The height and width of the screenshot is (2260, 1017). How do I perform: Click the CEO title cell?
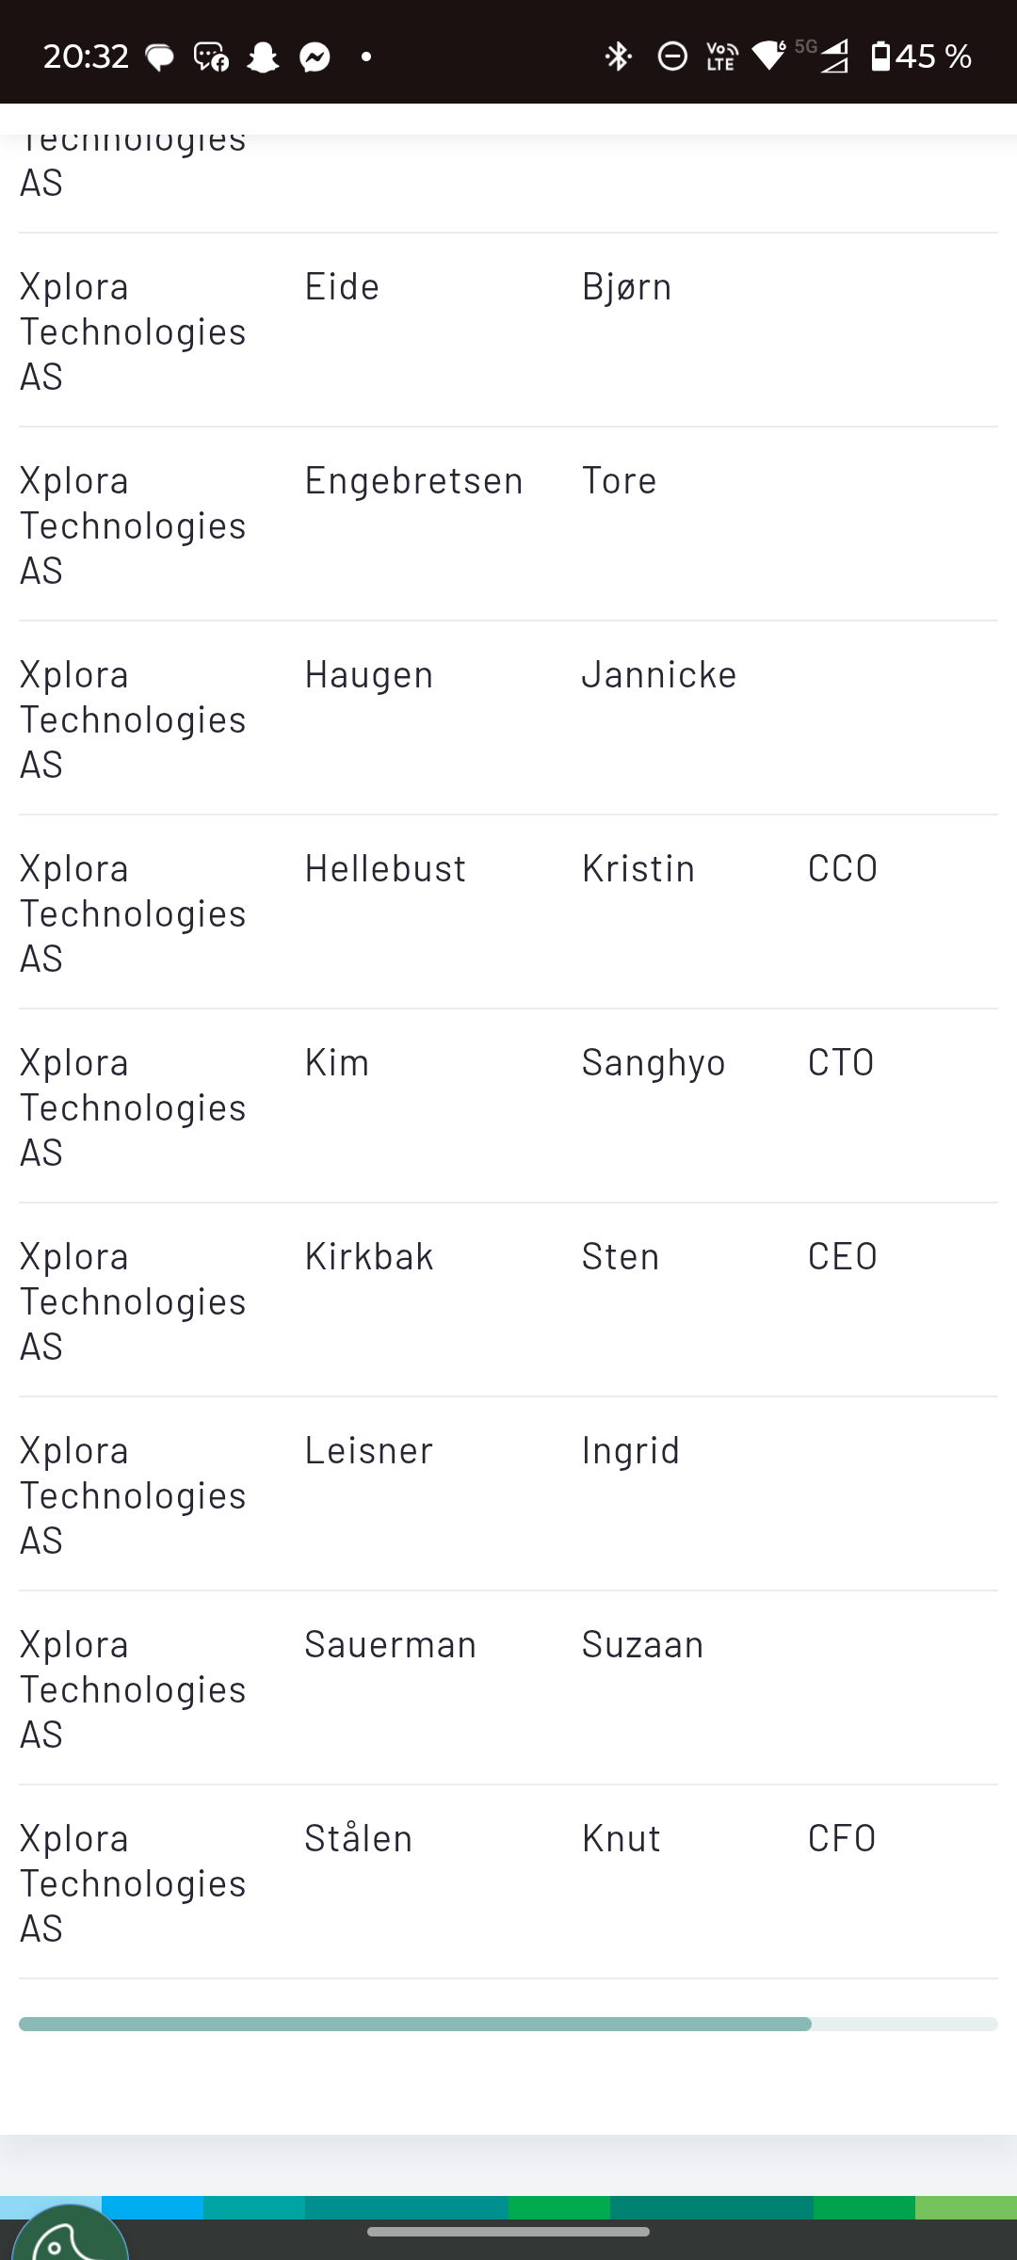click(x=842, y=1256)
